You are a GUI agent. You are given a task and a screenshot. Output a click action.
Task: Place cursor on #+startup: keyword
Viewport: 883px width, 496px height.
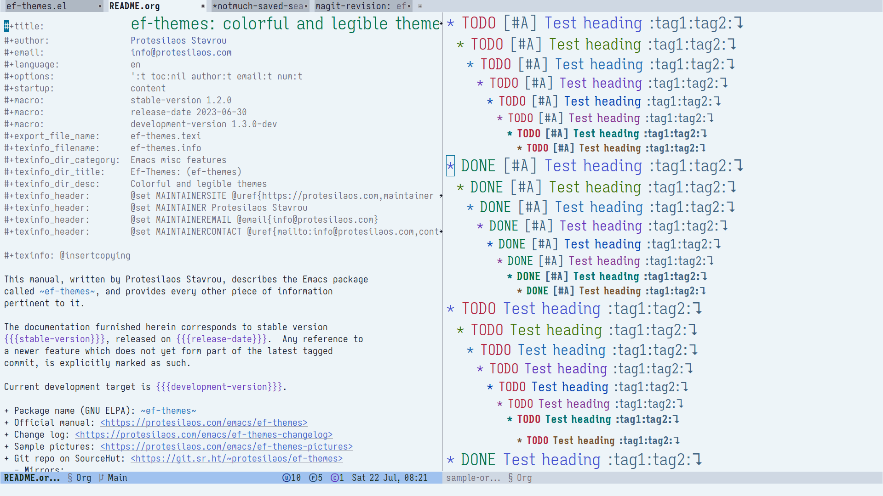29,88
